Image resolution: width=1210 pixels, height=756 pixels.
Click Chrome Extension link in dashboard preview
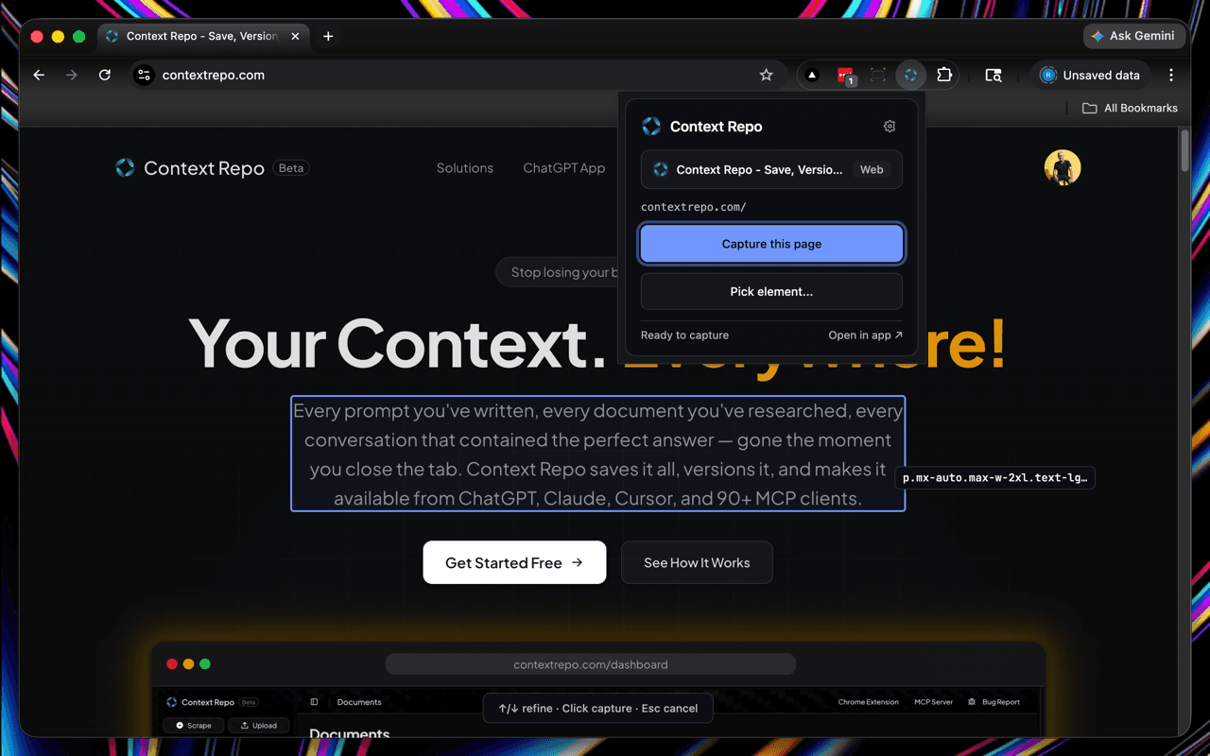868,702
